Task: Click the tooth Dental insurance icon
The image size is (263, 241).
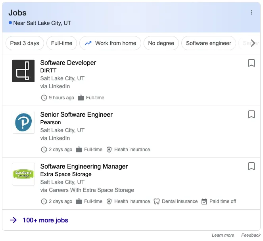Action: tap(157, 201)
